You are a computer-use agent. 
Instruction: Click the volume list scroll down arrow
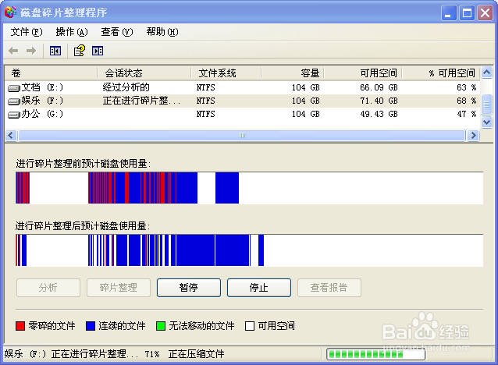click(486, 122)
